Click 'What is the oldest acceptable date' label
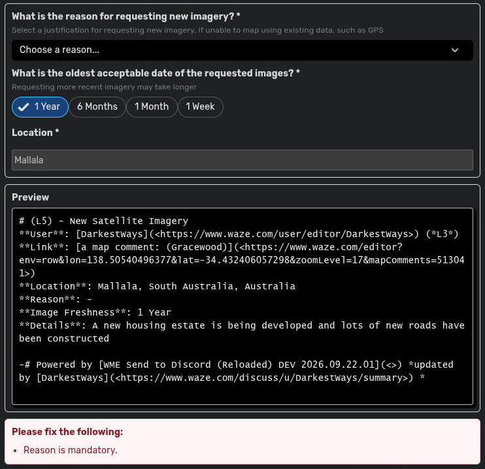 point(156,73)
